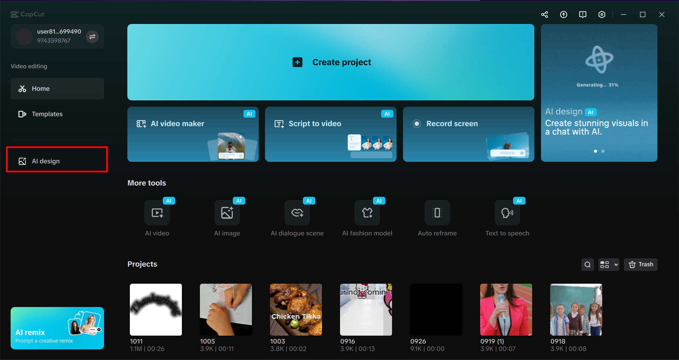Select the Auto reframe tool

click(437, 217)
